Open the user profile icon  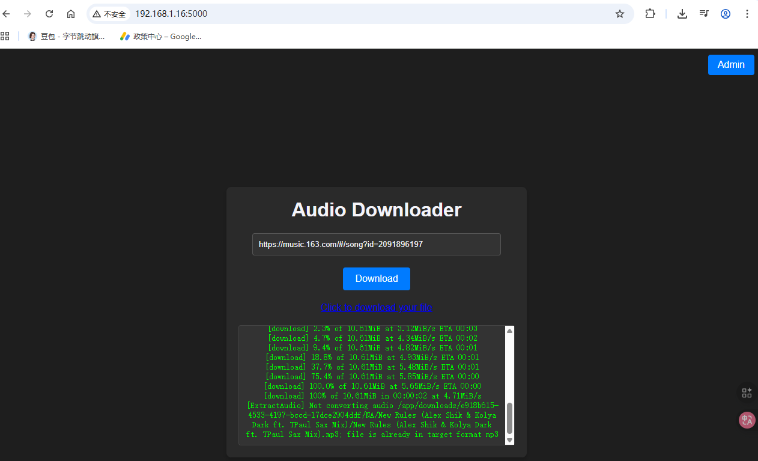[x=726, y=14]
